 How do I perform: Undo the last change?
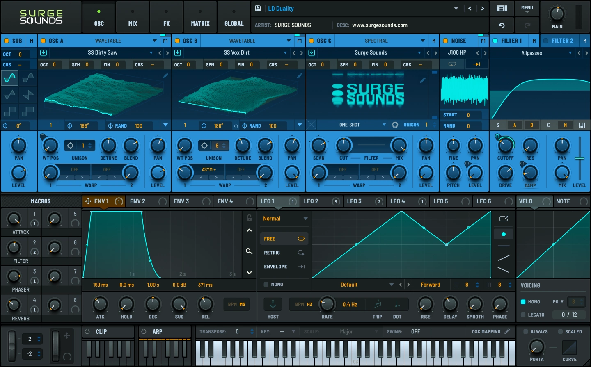tap(502, 25)
